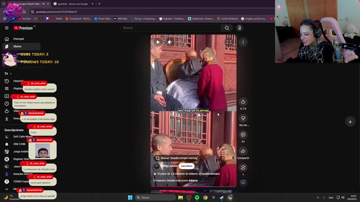Image resolution: width=360 pixels, height=202 pixels.
Task: Click the taskbar Buscar search box
Action: 155,198
